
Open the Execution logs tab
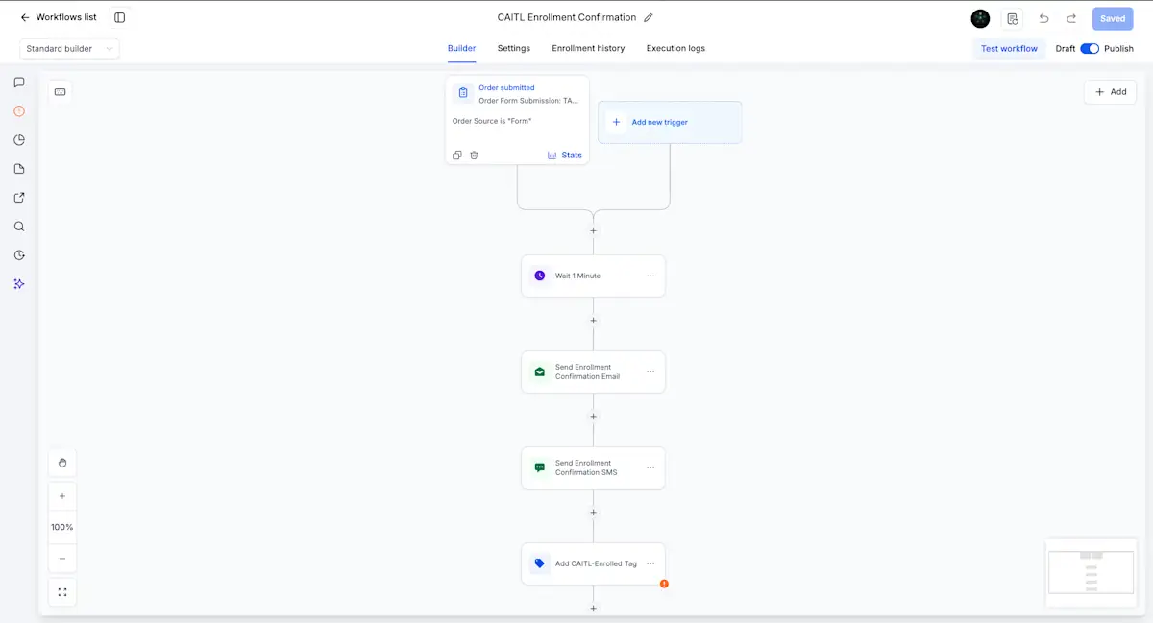[x=675, y=48]
